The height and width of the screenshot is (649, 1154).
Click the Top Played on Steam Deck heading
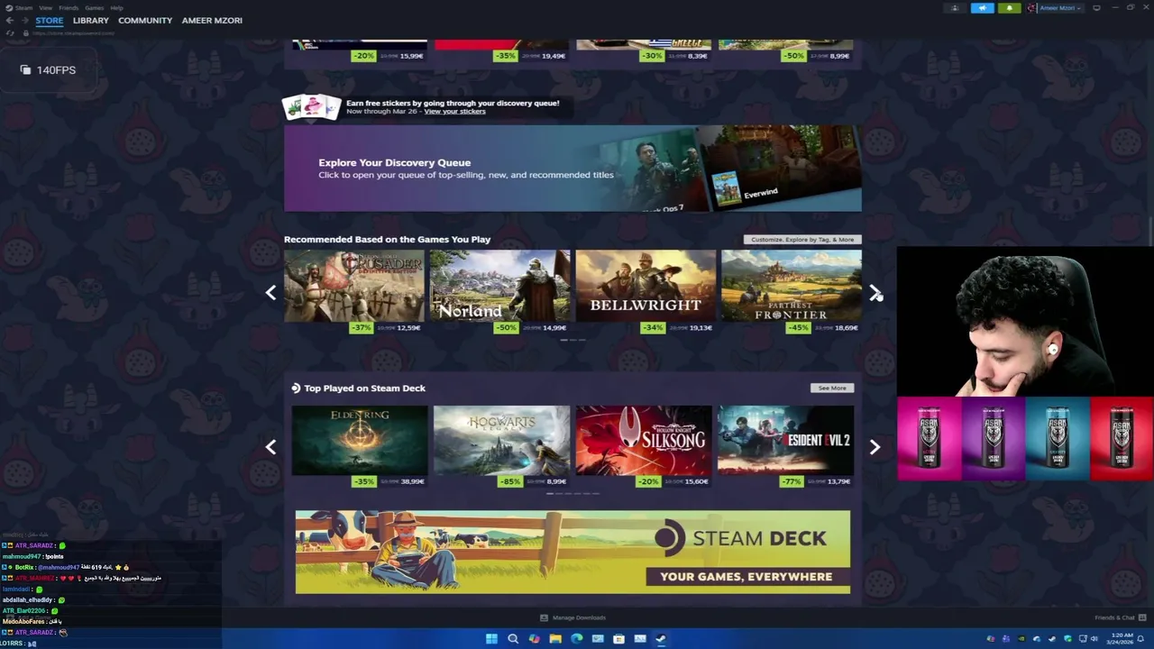pyautogui.click(x=364, y=388)
